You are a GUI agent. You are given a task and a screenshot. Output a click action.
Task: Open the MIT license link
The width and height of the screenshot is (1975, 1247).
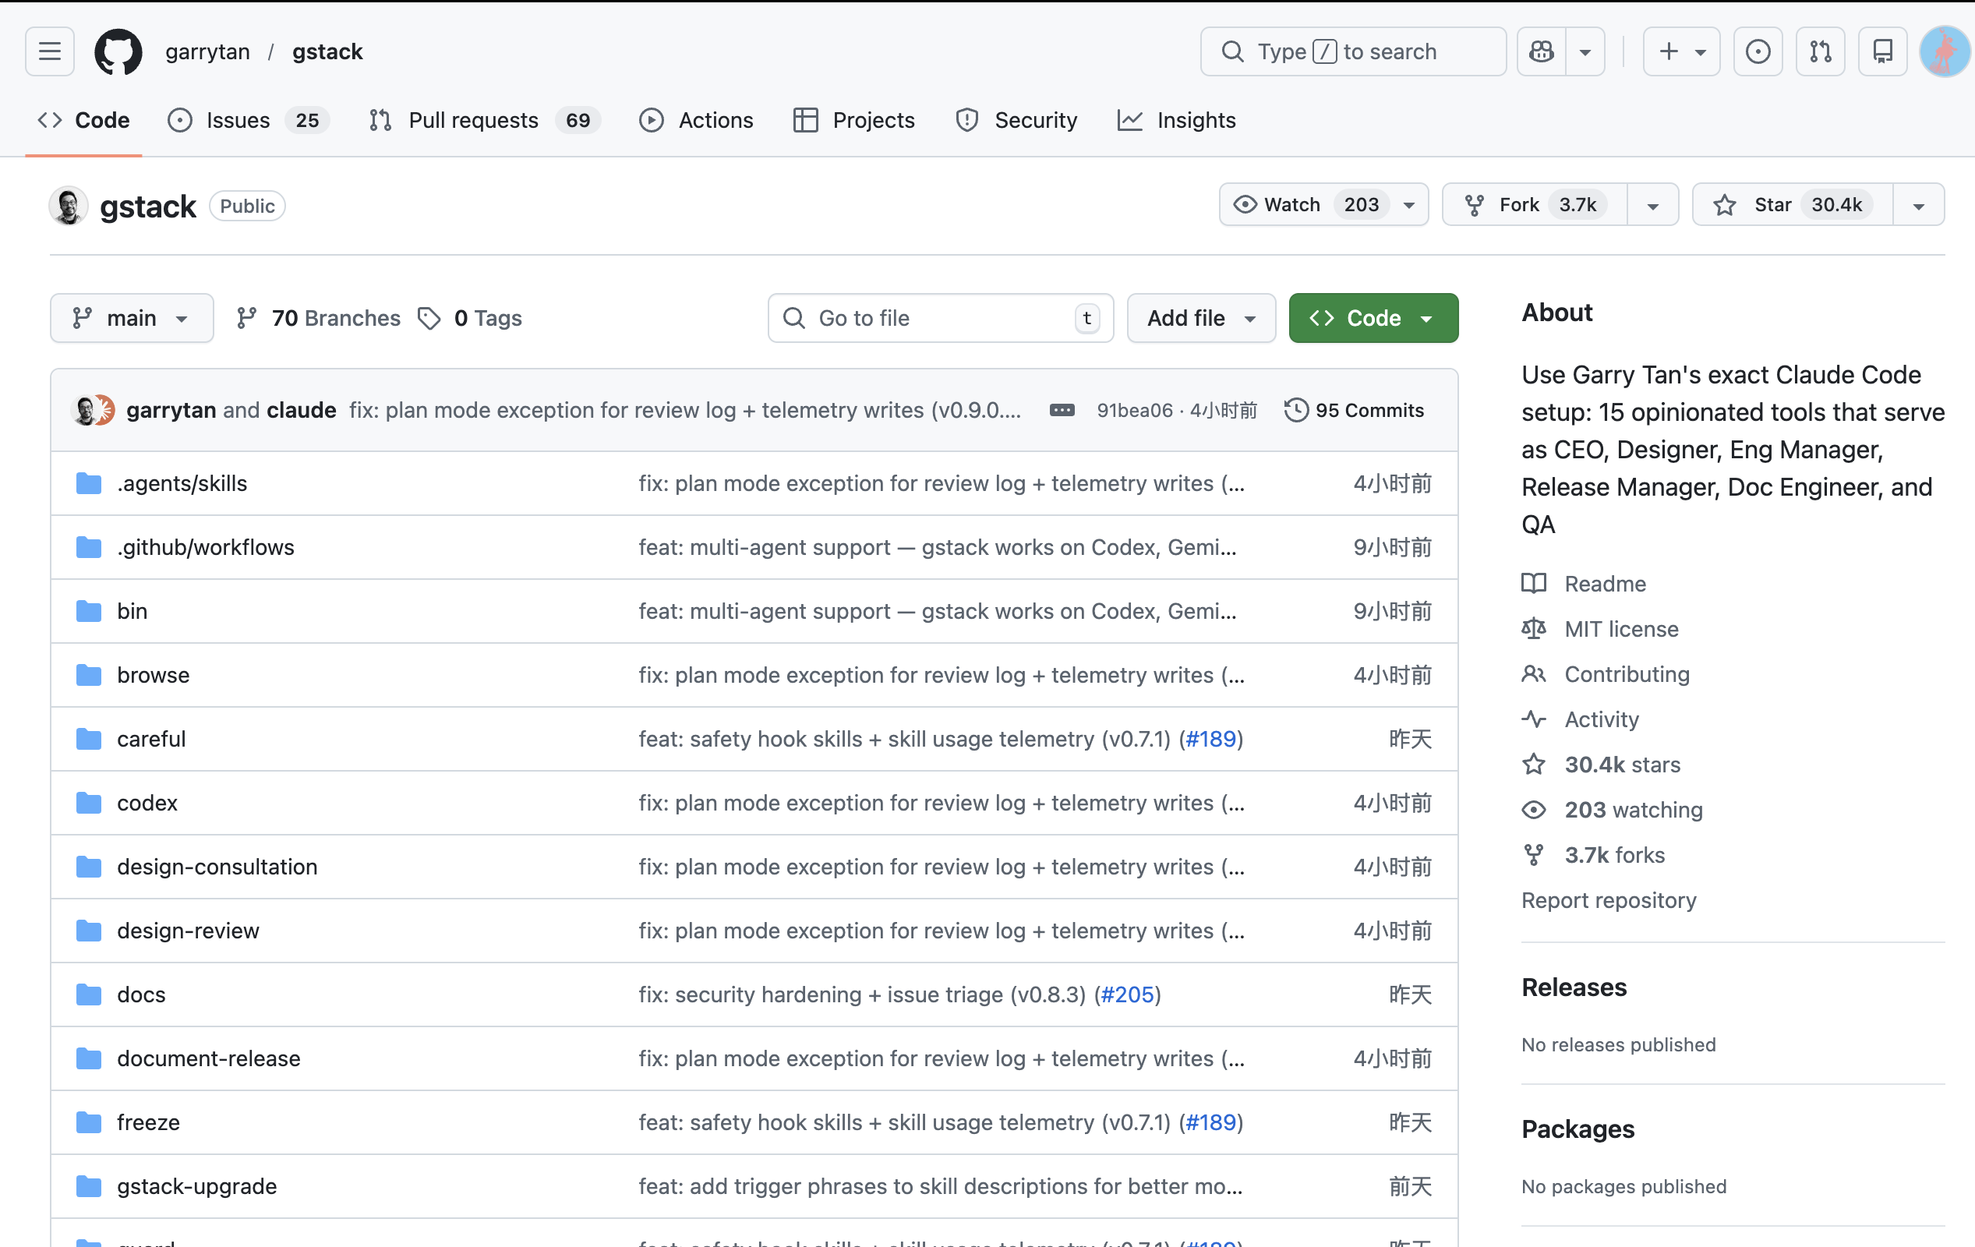coord(1620,629)
